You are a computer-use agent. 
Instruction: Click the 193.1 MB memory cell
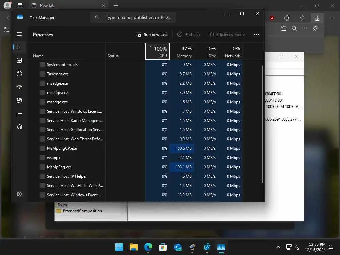pos(182,167)
